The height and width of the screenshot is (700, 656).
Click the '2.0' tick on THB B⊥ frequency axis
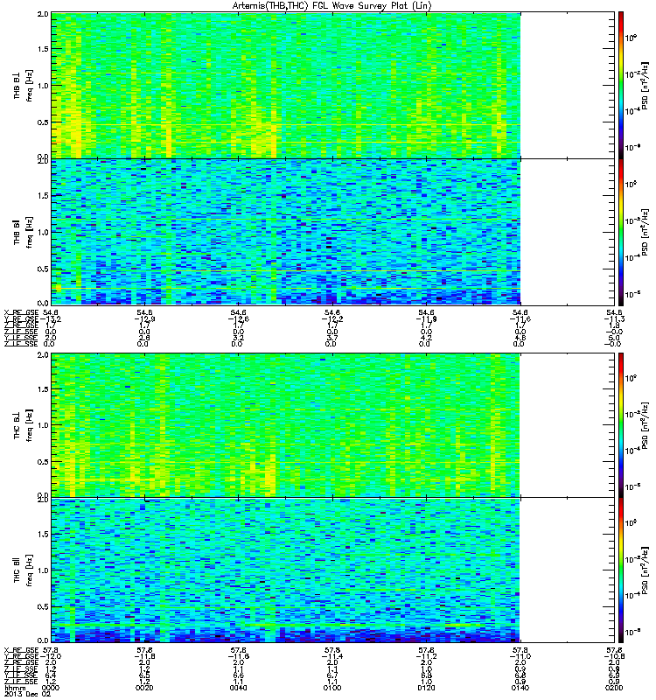43,14
